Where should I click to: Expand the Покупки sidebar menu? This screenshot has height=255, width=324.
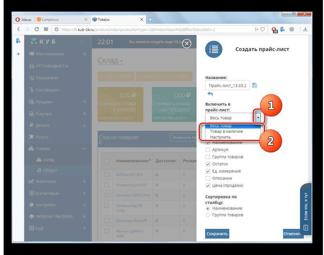(x=58, y=114)
